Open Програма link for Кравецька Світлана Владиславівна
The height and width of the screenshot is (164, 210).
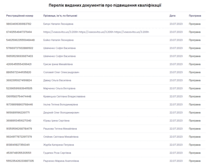[x=194, y=96]
